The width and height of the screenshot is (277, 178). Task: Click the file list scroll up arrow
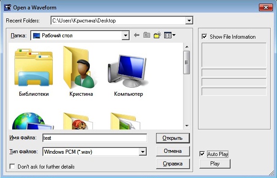[x=187, y=47]
